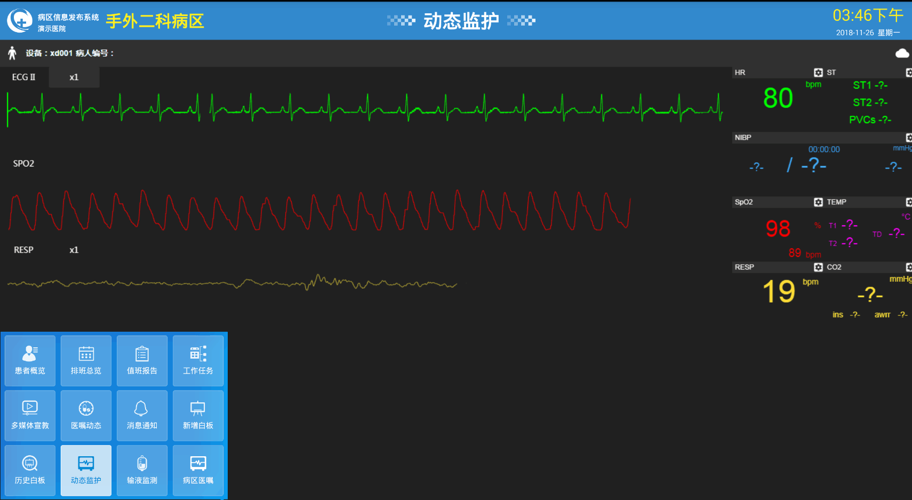Open the RESP panel settings gear
Viewport: 912px width, 500px height.
click(x=818, y=267)
